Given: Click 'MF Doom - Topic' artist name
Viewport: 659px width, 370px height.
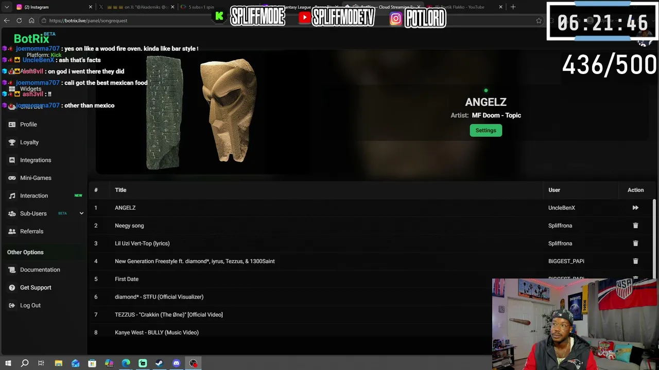Looking at the screenshot, I should pos(496,116).
